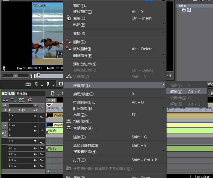This screenshot has width=213, height=178.
Task: Mute audio on the 1 A track
Action: pos(35,148)
